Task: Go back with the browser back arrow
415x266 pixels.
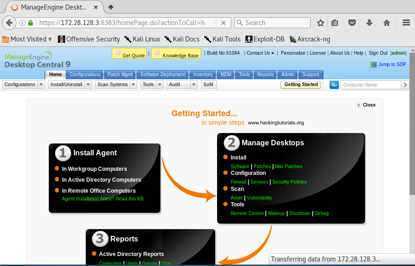Action: (x=9, y=23)
